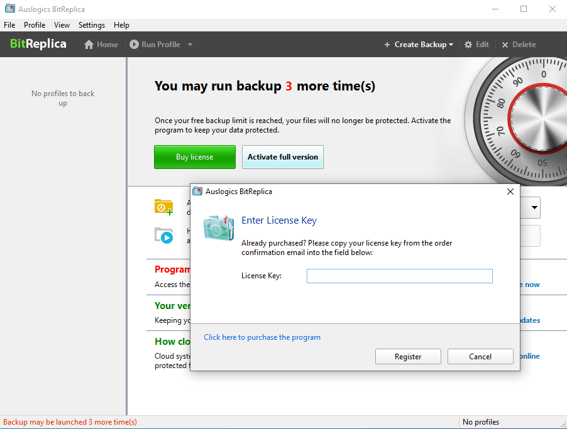
Task: Close the Enter License Key dialog
Action: tap(510, 192)
